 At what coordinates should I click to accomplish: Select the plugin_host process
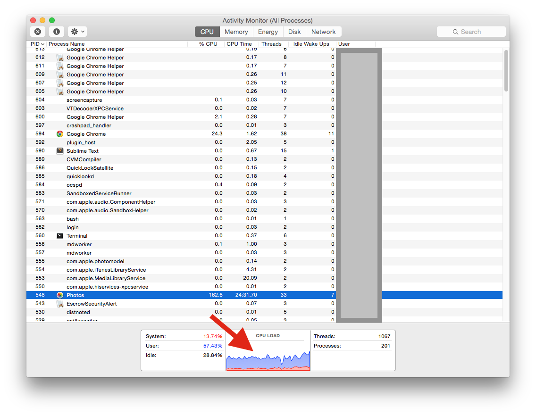point(264,142)
